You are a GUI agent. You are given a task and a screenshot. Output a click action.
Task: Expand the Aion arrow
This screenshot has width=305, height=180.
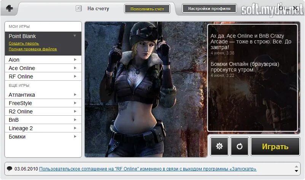[x=75, y=59]
